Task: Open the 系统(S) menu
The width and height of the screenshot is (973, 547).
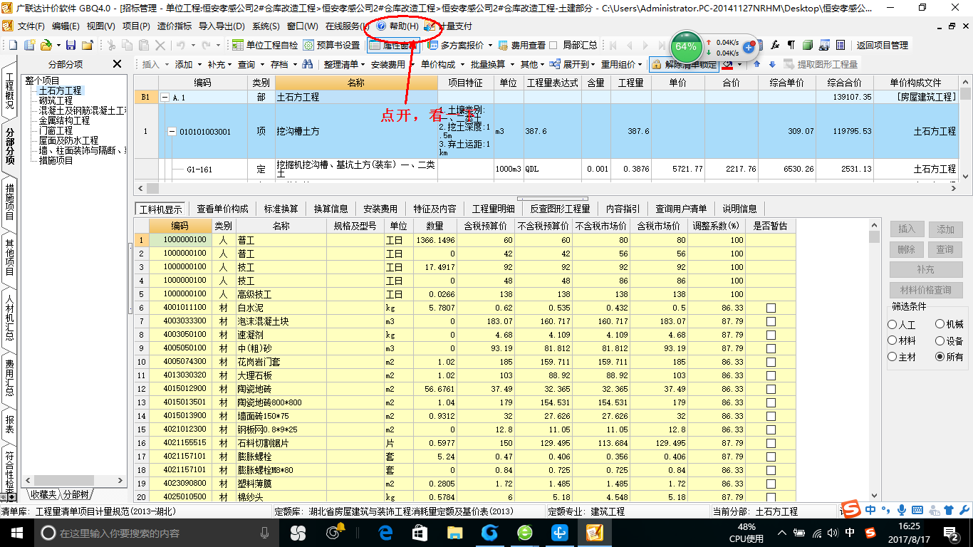Action: click(266, 26)
